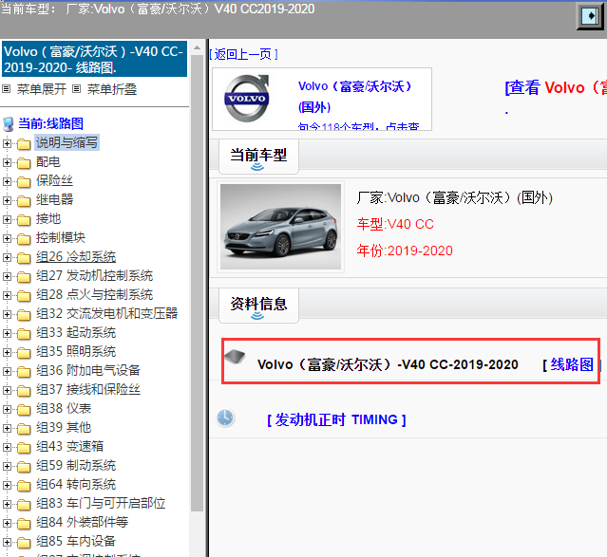Viewport: 607px width, 557px height.
Task: Select the 组83 车门与可开启部位 item
Action: [x=101, y=503]
